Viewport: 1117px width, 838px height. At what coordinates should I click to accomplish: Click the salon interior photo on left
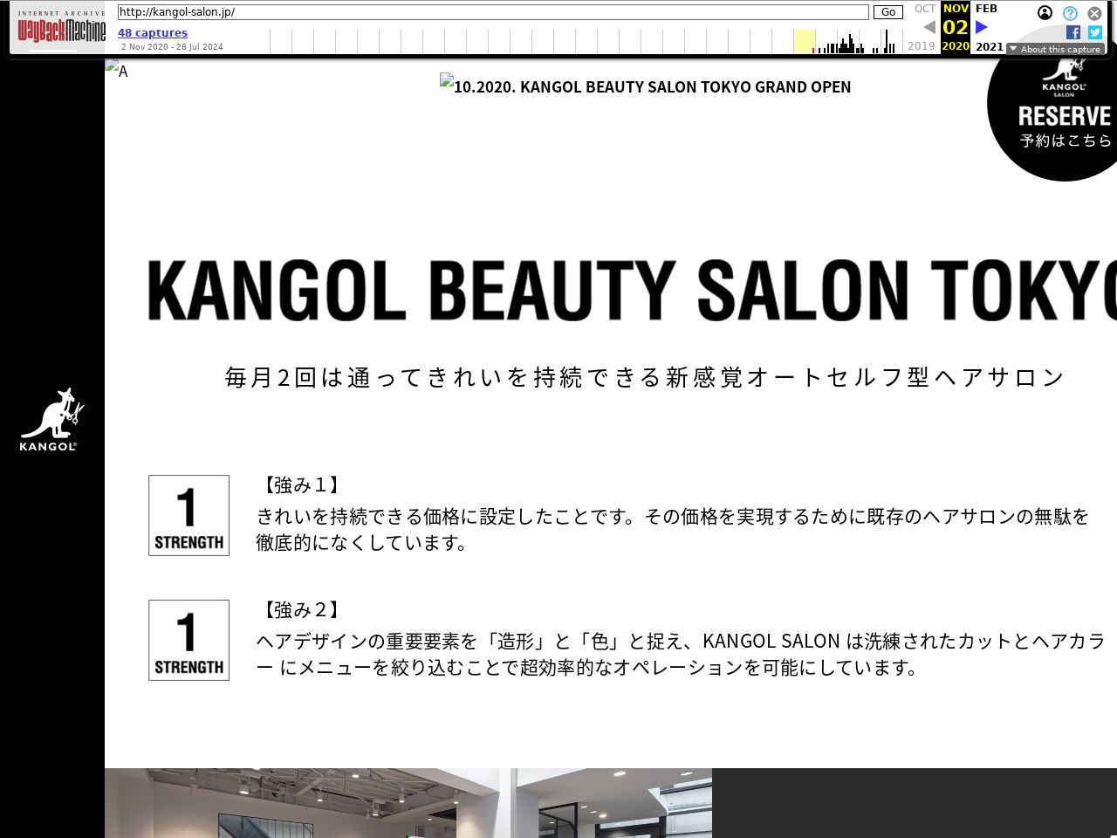pyautogui.click(x=302, y=803)
